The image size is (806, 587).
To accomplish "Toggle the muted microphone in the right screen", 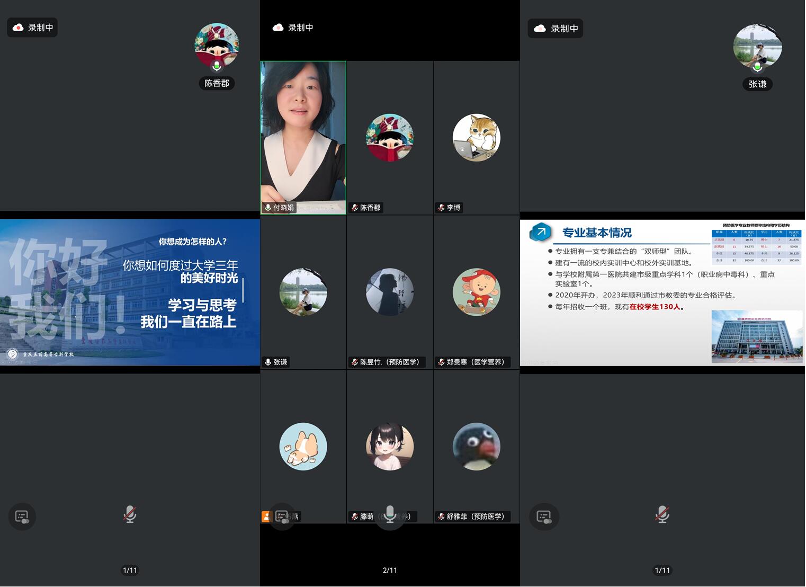I will (662, 514).
